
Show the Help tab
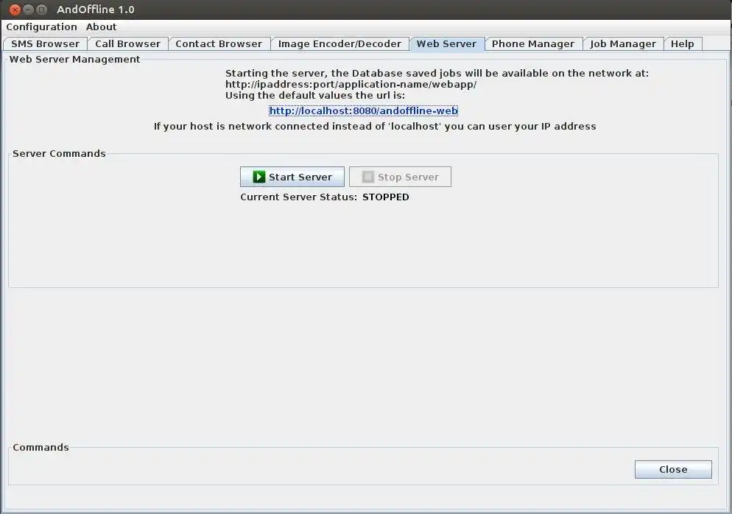pyautogui.click(x=683, y=44)
